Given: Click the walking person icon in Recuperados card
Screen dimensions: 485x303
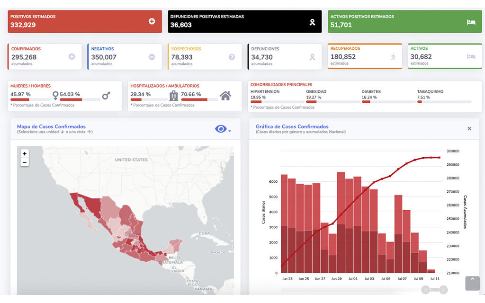Looking at the screenshot, I should coord(393,57).
